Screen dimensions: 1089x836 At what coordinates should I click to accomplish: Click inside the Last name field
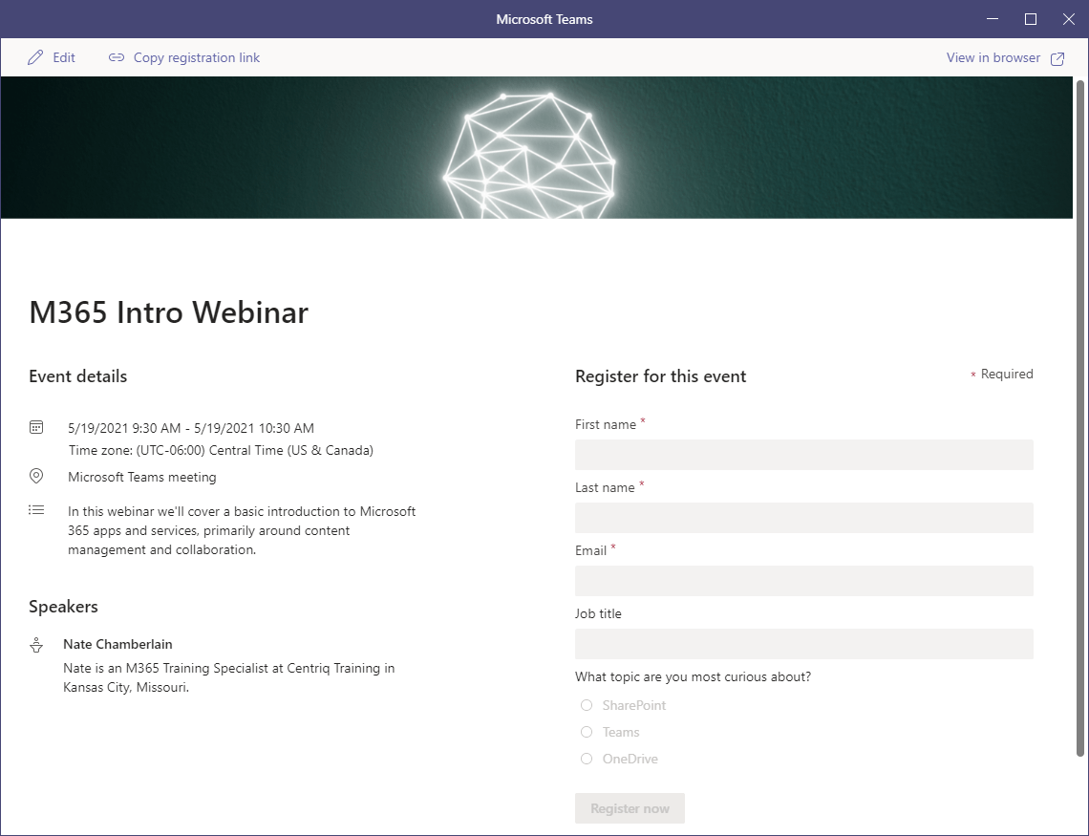[x=803, y=518]
